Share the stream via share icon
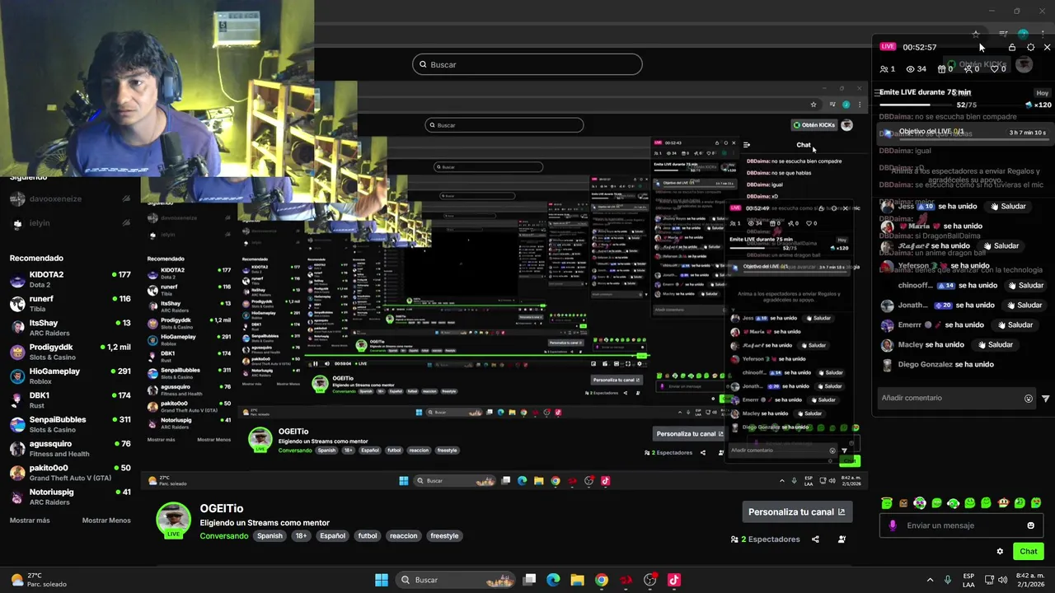This screenshot has width=1055, height=593. (x=815, y=539)
